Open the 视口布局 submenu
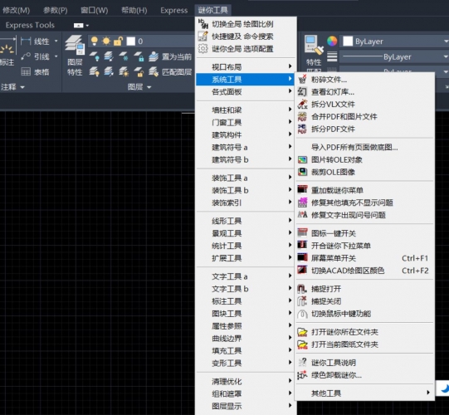The image size is (449, 415). [x=246, y=66]
